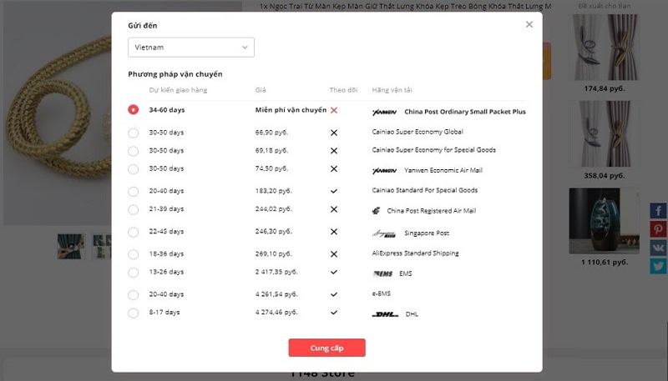
Task: Share on VK via sidebar icon
Action: [658, 248]
